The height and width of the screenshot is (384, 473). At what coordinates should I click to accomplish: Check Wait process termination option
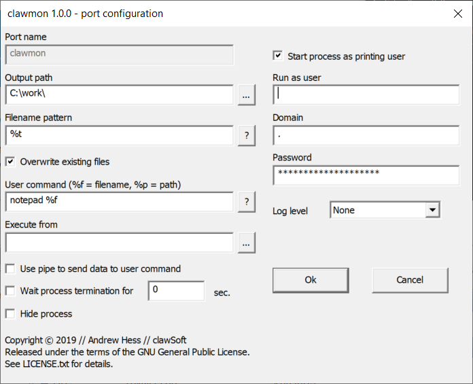(x=10, y=291)
